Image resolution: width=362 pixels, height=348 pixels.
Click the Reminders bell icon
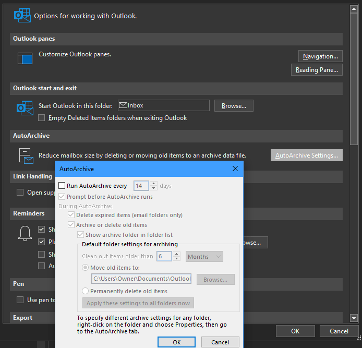tap(25, 234)
